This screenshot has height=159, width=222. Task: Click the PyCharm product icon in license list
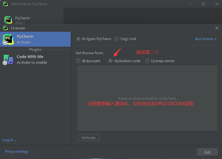pos(9,39)
